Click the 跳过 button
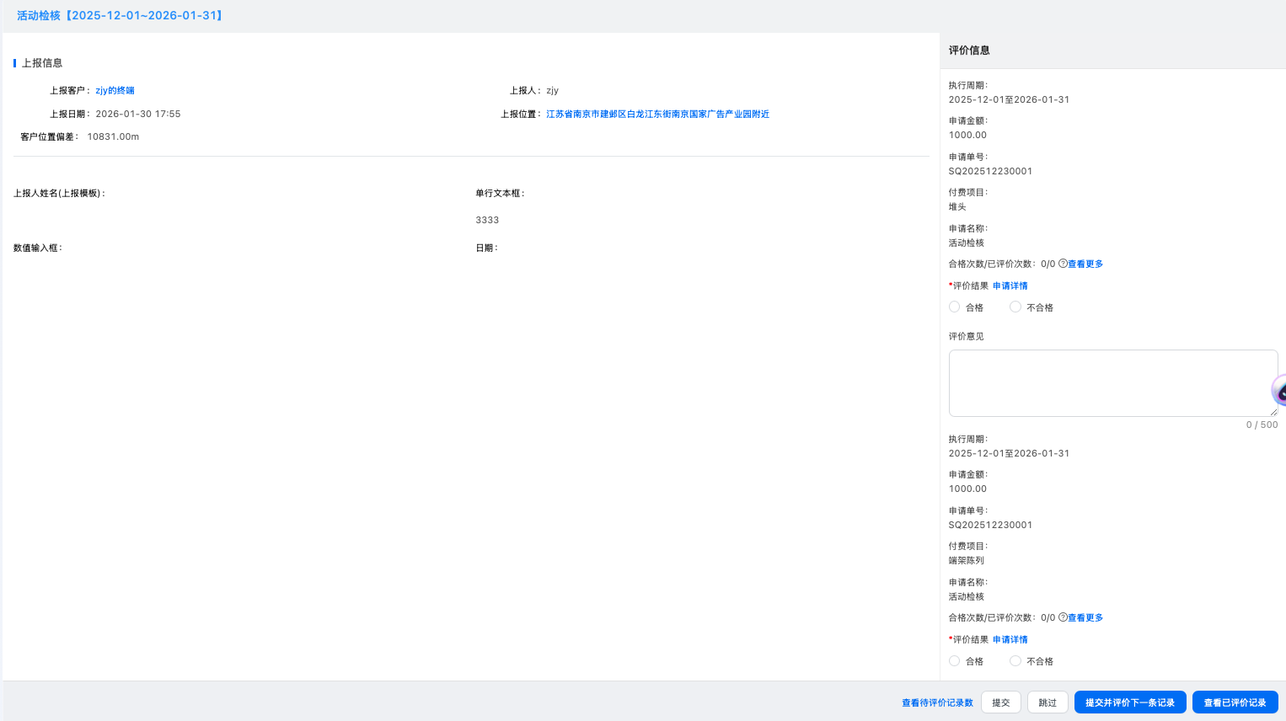1286x721 pixels. pos(1048,702)
